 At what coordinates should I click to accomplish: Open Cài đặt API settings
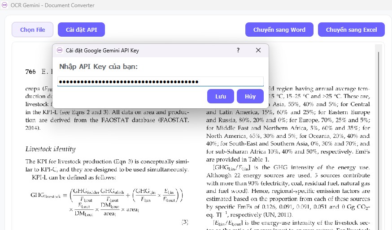tap(81, 30)
